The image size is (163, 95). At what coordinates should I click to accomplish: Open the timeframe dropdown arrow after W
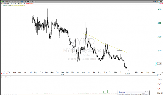click(x=26, y=2)
